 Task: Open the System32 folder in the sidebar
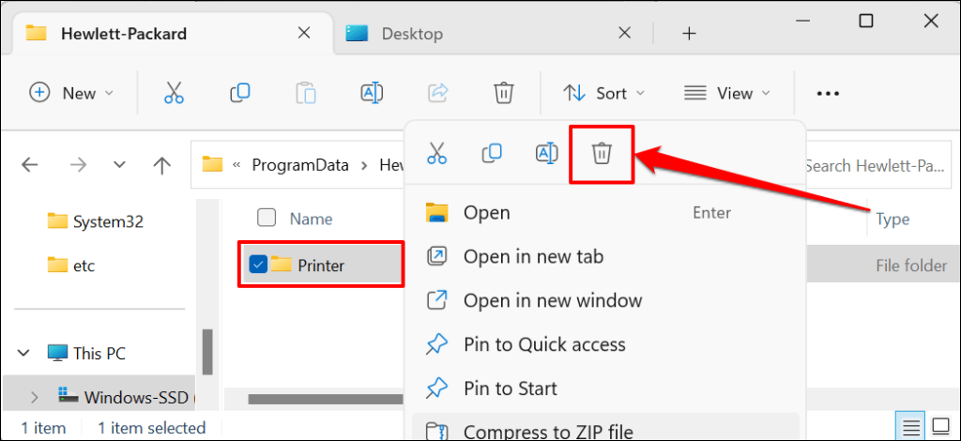[x=107, y=221]
